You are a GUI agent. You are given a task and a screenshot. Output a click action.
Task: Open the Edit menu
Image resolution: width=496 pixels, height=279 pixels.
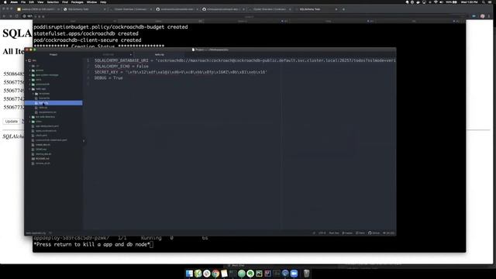tap(31, 2)
